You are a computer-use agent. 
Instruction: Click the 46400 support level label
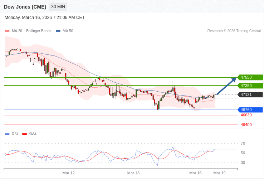(x=246, y=125)
